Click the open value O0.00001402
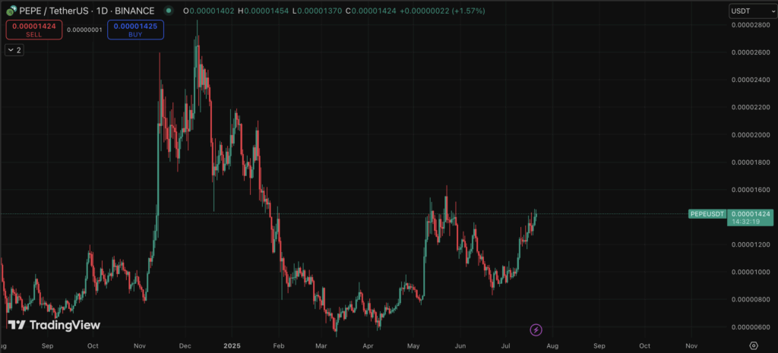The image size is (778, 353). [x=209, y=11]
